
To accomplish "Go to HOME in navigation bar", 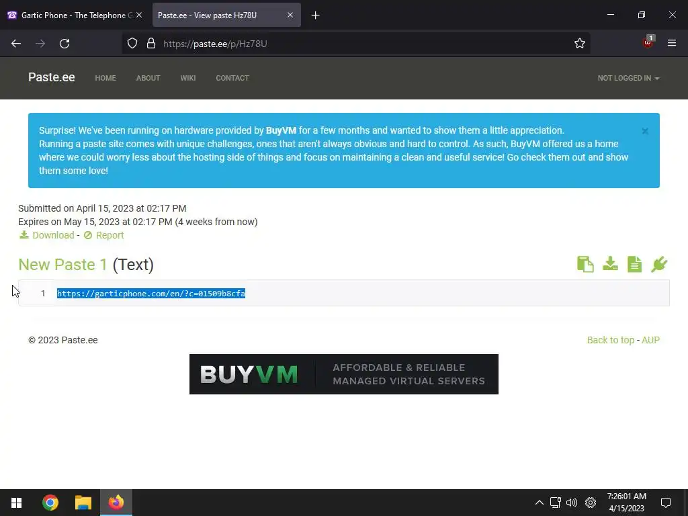I will pos(105,78).
